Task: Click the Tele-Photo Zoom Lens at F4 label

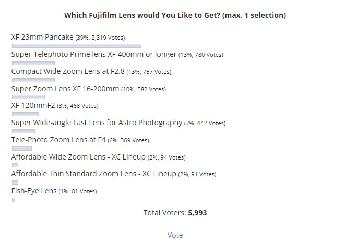Action: pyautogui.click(x=58, y=140)
